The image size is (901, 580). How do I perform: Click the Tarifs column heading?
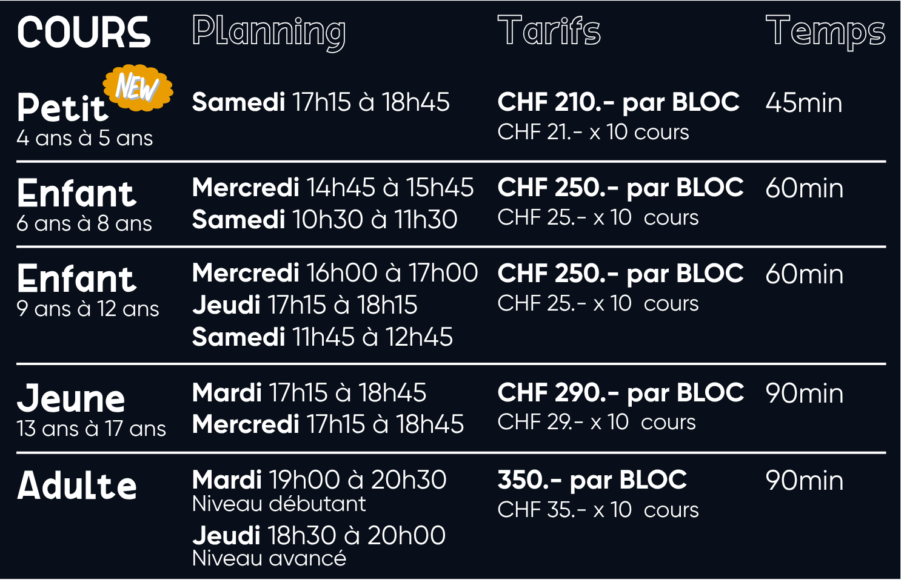549,31
